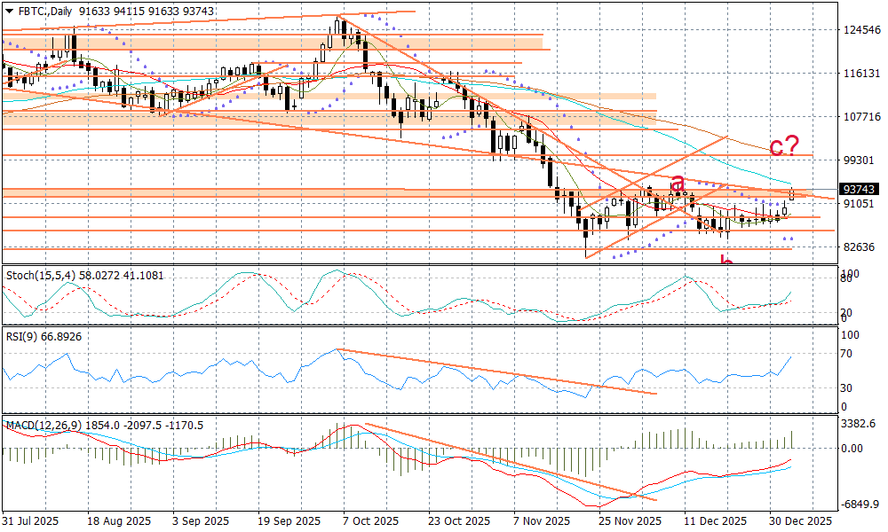Viewport: 888px width, 532px height.
Task: Click the 99301 price axis level
Action: tap(857, 160)
